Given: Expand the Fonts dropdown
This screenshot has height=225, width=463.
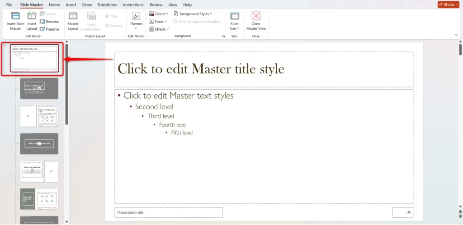Looking at the screenshot, I should [x=158, y=22].
